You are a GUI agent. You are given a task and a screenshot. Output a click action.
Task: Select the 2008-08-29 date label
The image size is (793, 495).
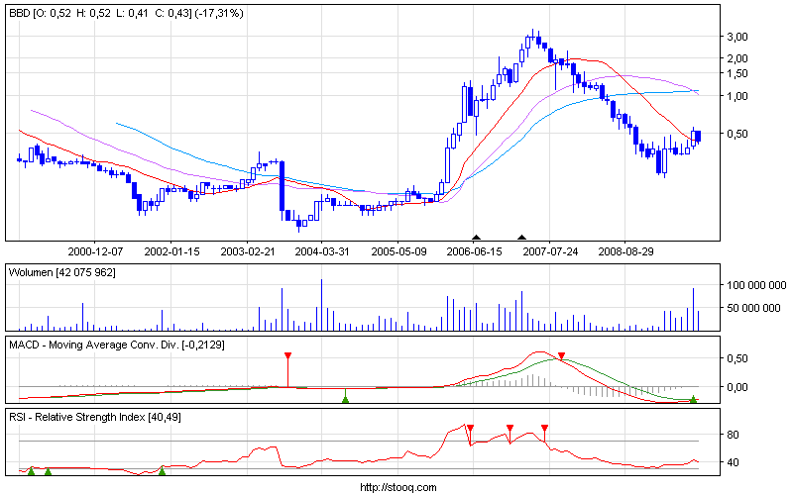tap(625, 251)
